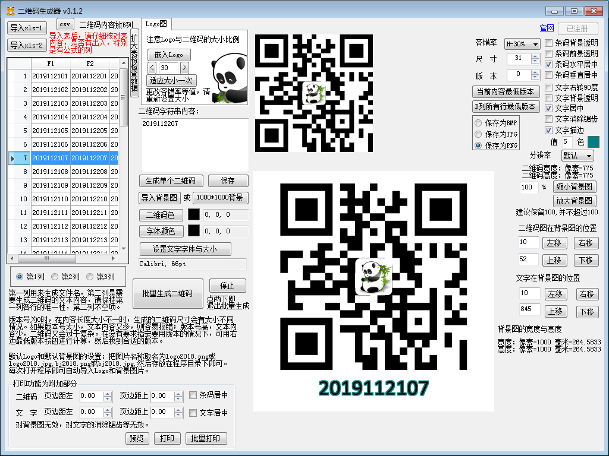Select 保存为BMP radio option
This screenshot has width=609, height=456.
478,123
